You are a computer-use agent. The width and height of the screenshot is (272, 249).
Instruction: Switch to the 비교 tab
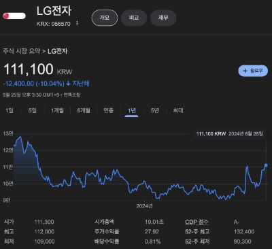[134, 18]
